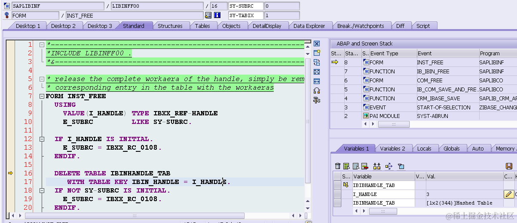The width and height of the screenshot is (517, 223).
Task: Click the ABAP stack horizontal scrollbar thumb
Action: (393, 124)
